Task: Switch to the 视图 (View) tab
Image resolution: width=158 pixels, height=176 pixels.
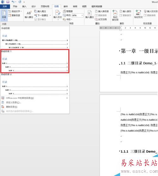Action: tap(84, 6)
